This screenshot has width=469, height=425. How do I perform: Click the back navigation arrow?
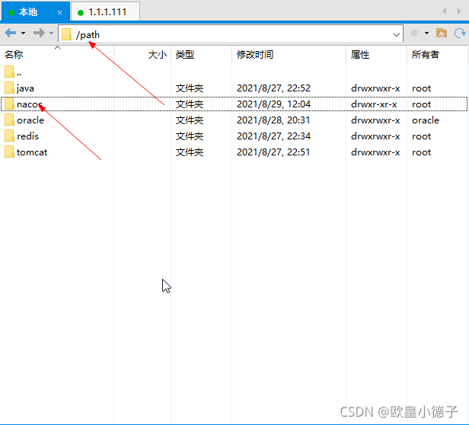coord(11,33)
